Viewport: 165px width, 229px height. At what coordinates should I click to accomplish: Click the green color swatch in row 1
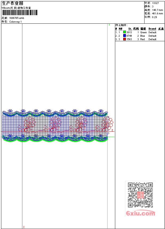pos(125,32)
